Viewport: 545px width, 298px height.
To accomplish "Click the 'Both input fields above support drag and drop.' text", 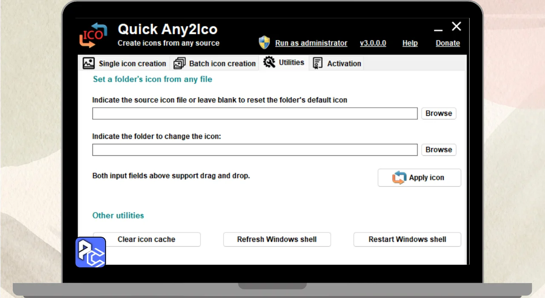I will 171,175.
